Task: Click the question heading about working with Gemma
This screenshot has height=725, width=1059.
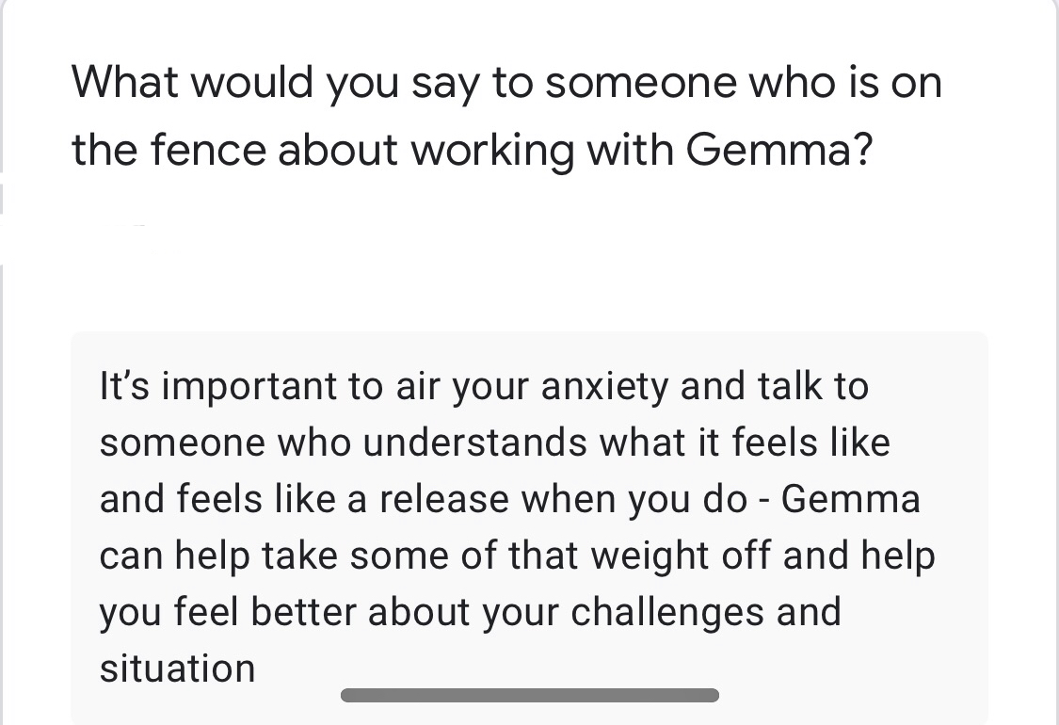Action: coord(506,116)
